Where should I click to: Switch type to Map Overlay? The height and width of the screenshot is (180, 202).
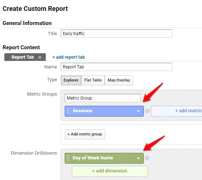[x=119, y=80]
